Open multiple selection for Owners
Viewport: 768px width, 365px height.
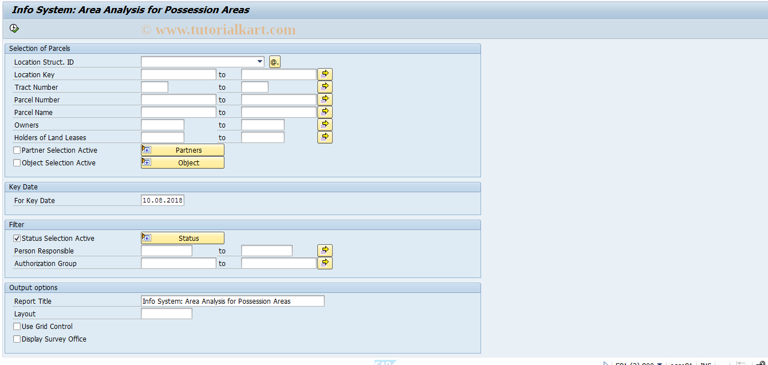(325, 125)
